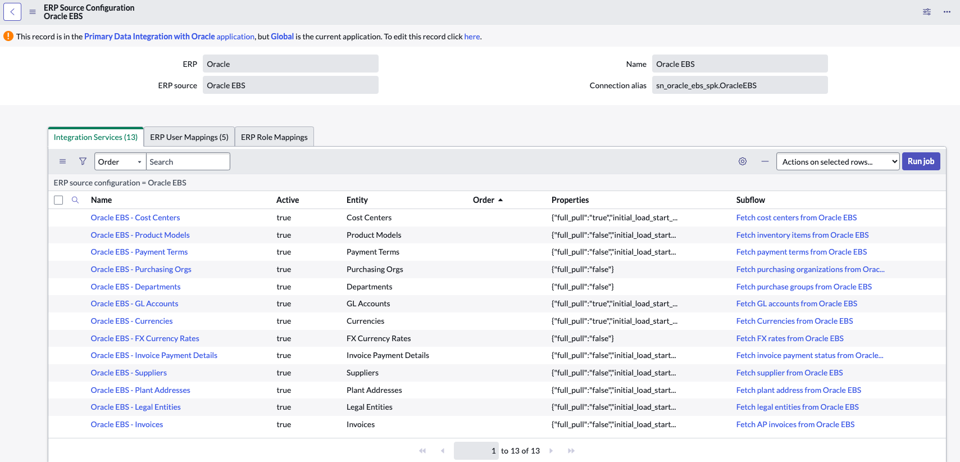Click the 'here' link to edit record
Viewport: 960px width, 462px height.
coord(472,37)
